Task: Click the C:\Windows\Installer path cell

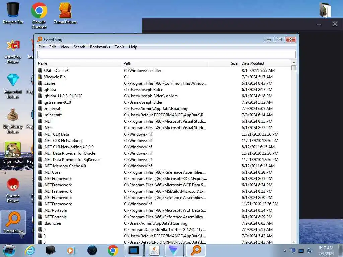Action: point(142,70)
